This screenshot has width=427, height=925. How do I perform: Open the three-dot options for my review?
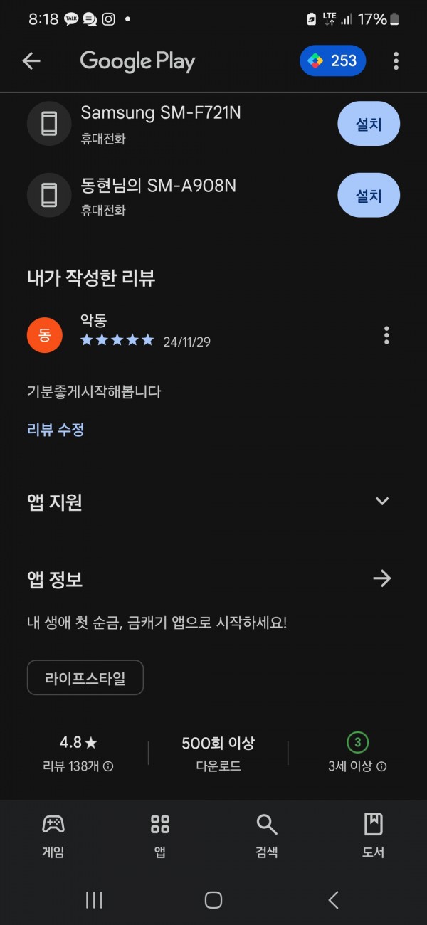click(x=386, y=334)
